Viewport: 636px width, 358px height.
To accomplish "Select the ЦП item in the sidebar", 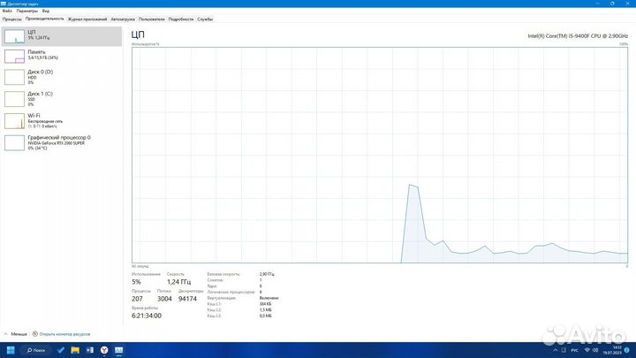I will coord(62,36).
